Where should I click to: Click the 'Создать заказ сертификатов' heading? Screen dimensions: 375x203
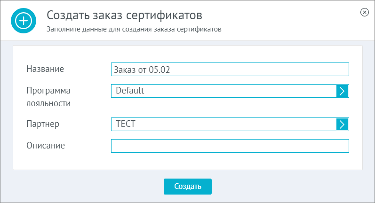click(124, 16)
